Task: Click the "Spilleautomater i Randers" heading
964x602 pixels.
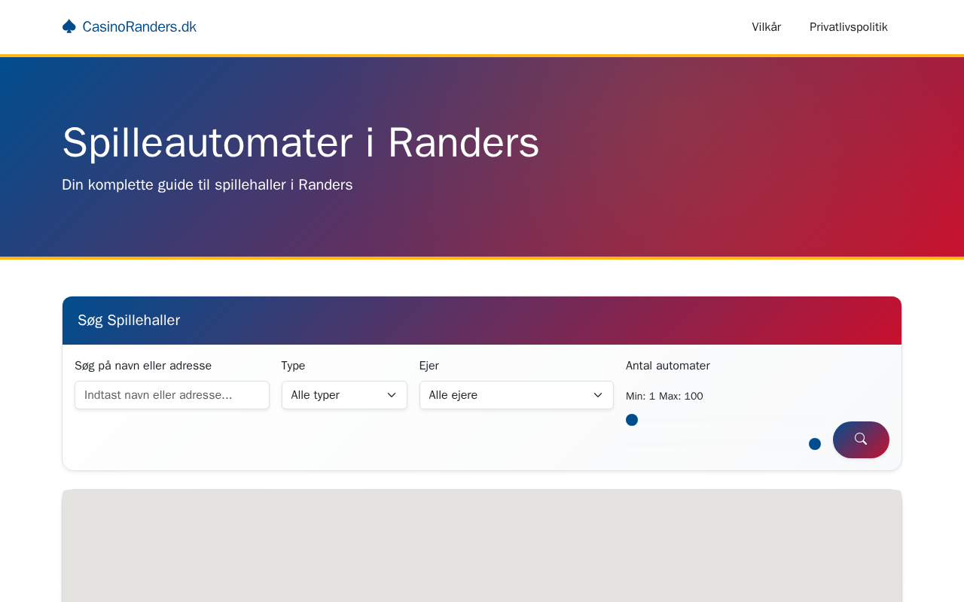Action: click(300, 142)
